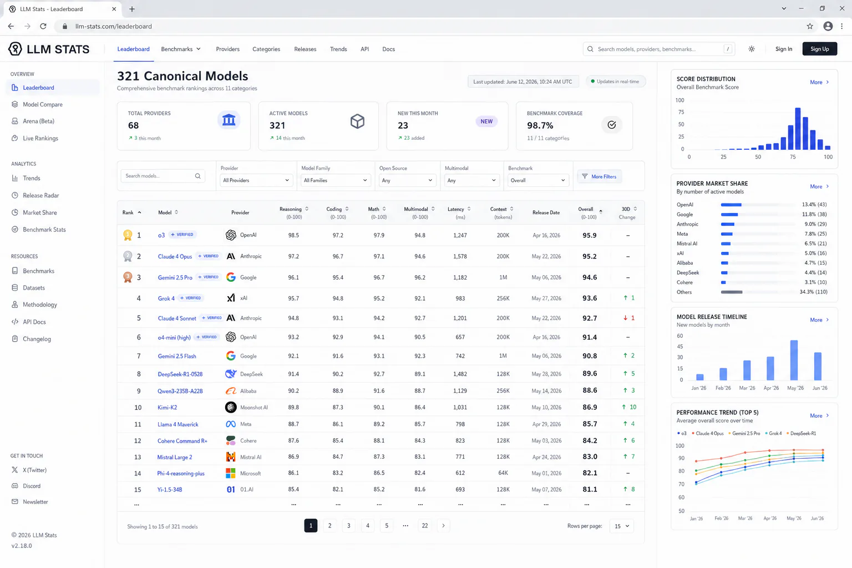
Task: Open the Open Source filter dropdown
Action: coord(407,180)
